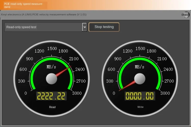Click the 3000 mark on the Read gauge
191x127 pixels.
[77, 93]
